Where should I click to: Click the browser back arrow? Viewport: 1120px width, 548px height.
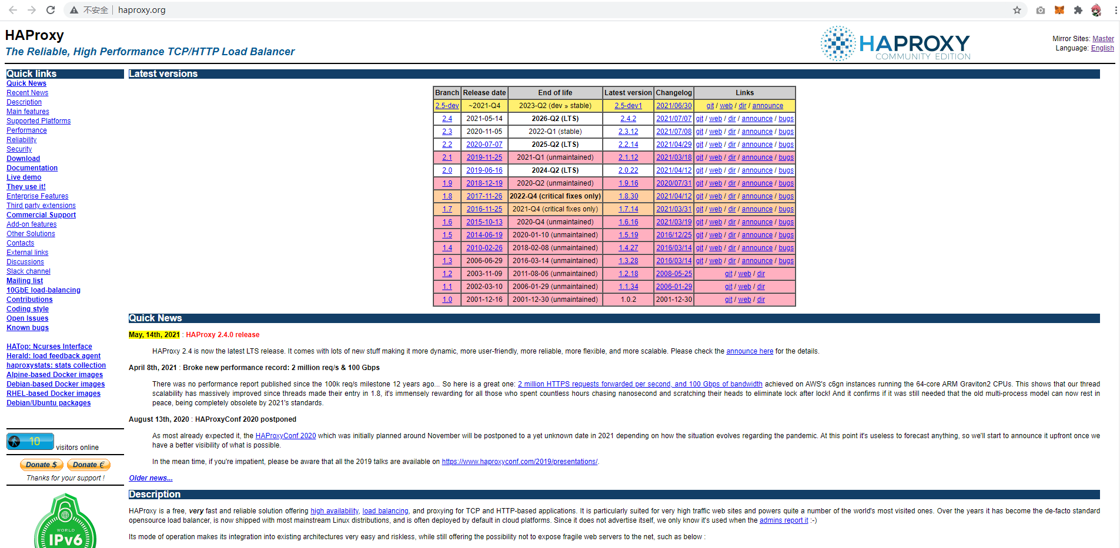13,10
